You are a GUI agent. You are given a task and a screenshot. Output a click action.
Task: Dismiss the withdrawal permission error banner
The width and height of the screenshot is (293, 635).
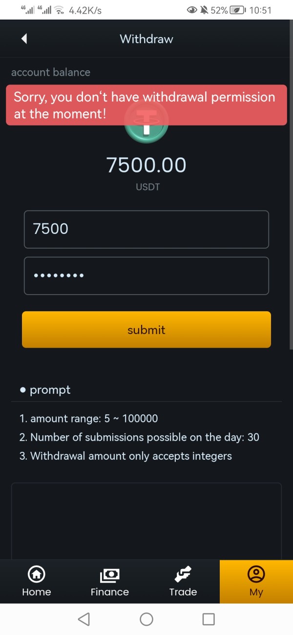pyautogui.click(x=146, y=105)
